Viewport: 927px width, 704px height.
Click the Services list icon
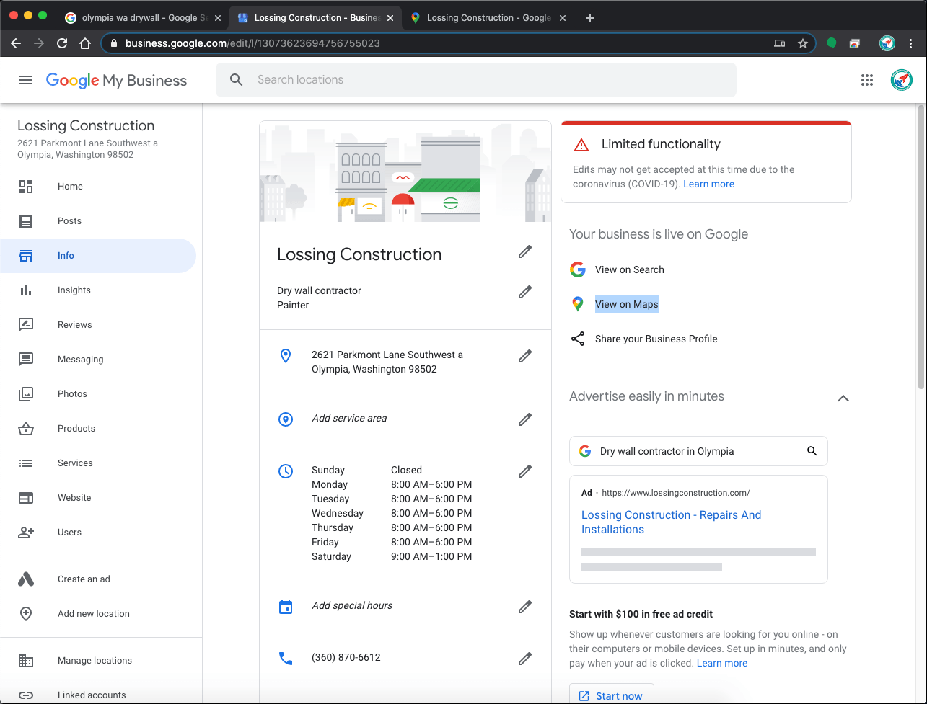(26, 463)
